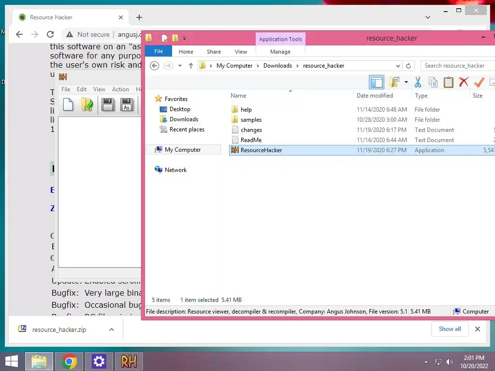Sort by the Date modified column header
This screenshot has width=495, height=371.
[x=375, y=96]
